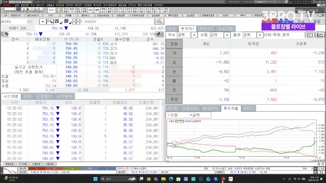Click the layout-split icon in investor panel
This screenshot has width=326, height=183.
tap(310, 35)
